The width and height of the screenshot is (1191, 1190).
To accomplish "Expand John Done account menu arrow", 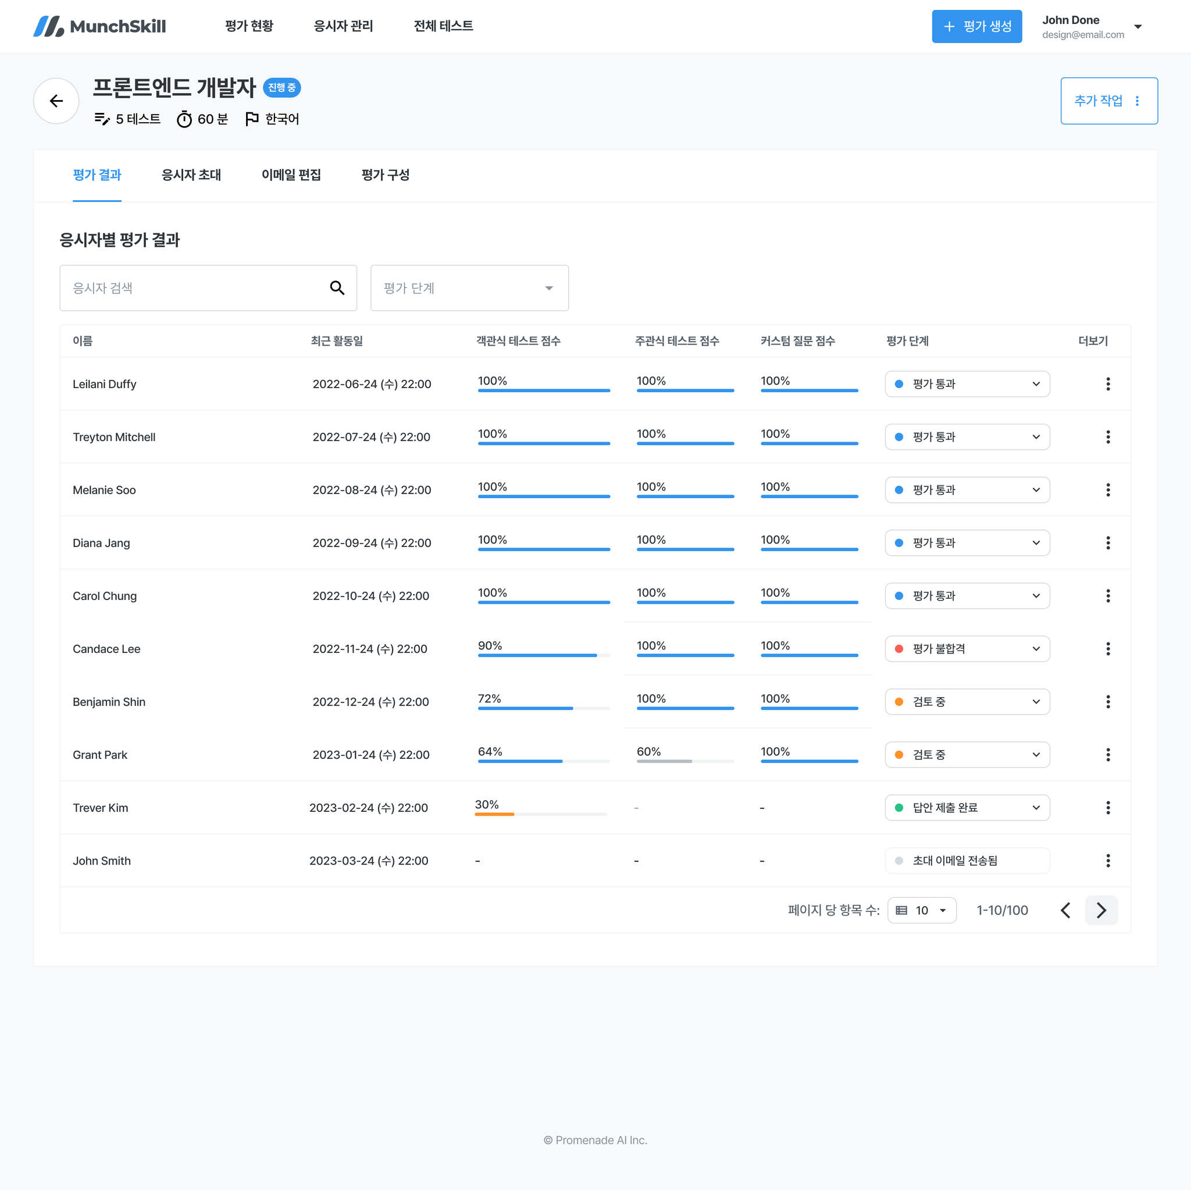I will pyautogui.click(x=1137, y=27).
